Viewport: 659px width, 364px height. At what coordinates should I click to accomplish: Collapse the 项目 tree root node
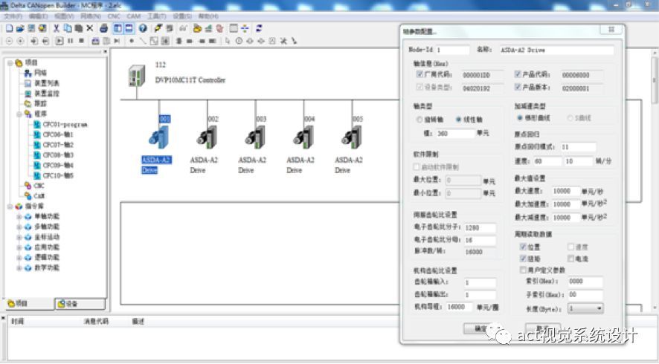pyautogui.click(x=10, y=63)
